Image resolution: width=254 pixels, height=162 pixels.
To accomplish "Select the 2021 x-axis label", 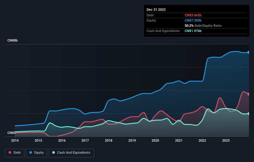I will pos(179,140).
